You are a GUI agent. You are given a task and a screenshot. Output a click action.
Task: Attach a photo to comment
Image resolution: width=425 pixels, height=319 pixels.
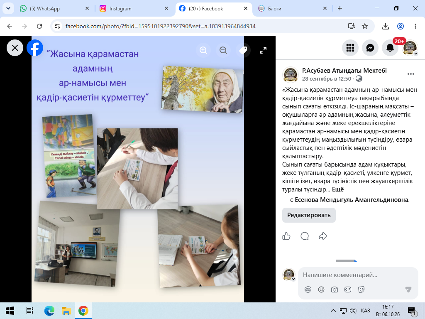coord(335,290)
